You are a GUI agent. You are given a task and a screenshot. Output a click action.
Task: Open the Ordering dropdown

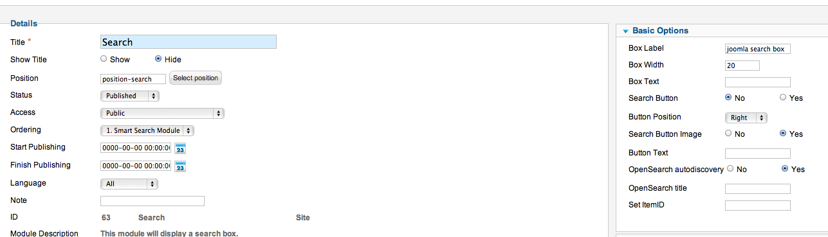point(147,130)
